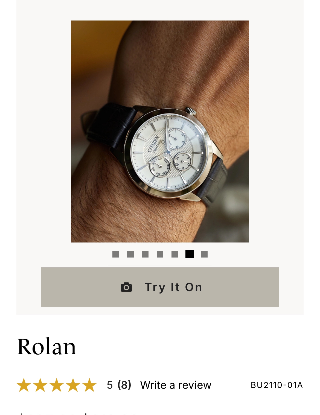Click the rating score 5
320x415 pixels.
click(110, 385)
